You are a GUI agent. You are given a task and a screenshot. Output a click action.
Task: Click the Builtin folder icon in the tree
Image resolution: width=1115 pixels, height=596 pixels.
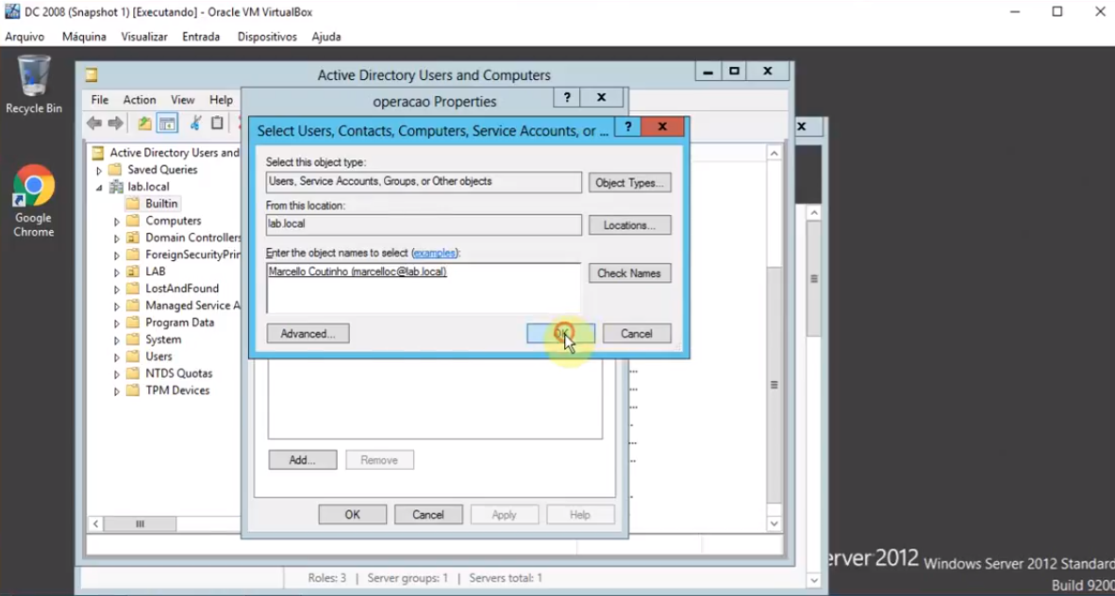click(x=133, y=204)
